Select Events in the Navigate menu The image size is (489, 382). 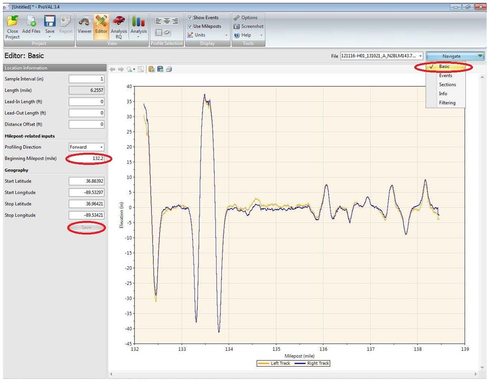point(446,75)
